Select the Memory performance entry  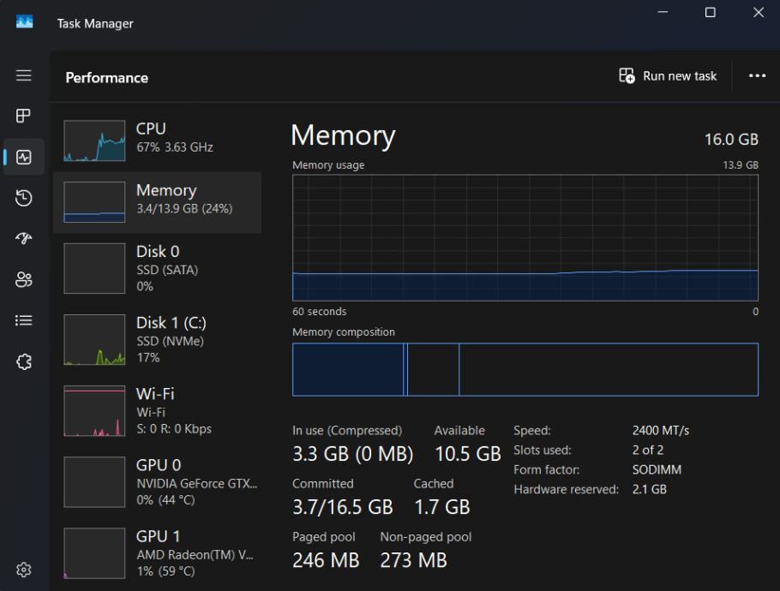tap(158, 202)
